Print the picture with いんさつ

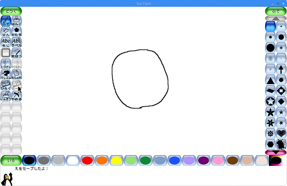tap(6, 96)
